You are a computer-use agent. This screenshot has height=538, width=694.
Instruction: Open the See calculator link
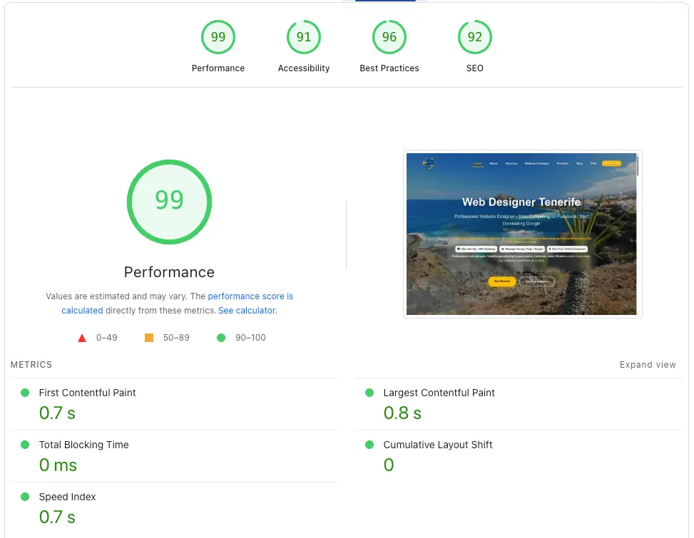[246, 310]
